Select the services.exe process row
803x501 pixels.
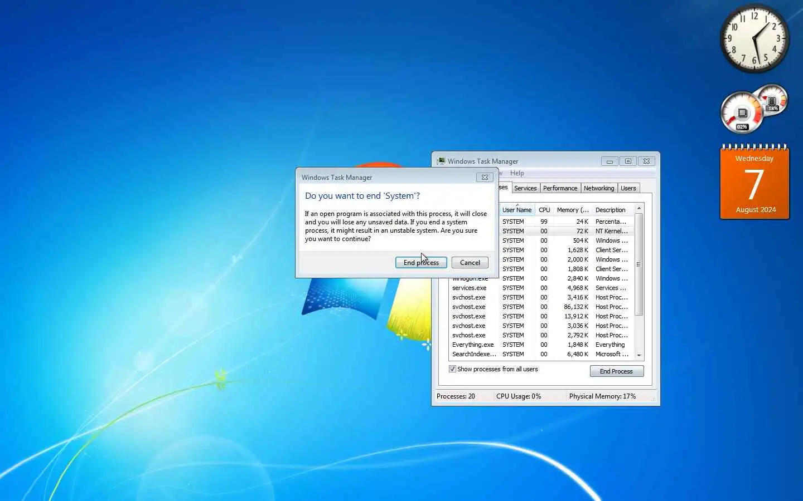click(541, 288)
